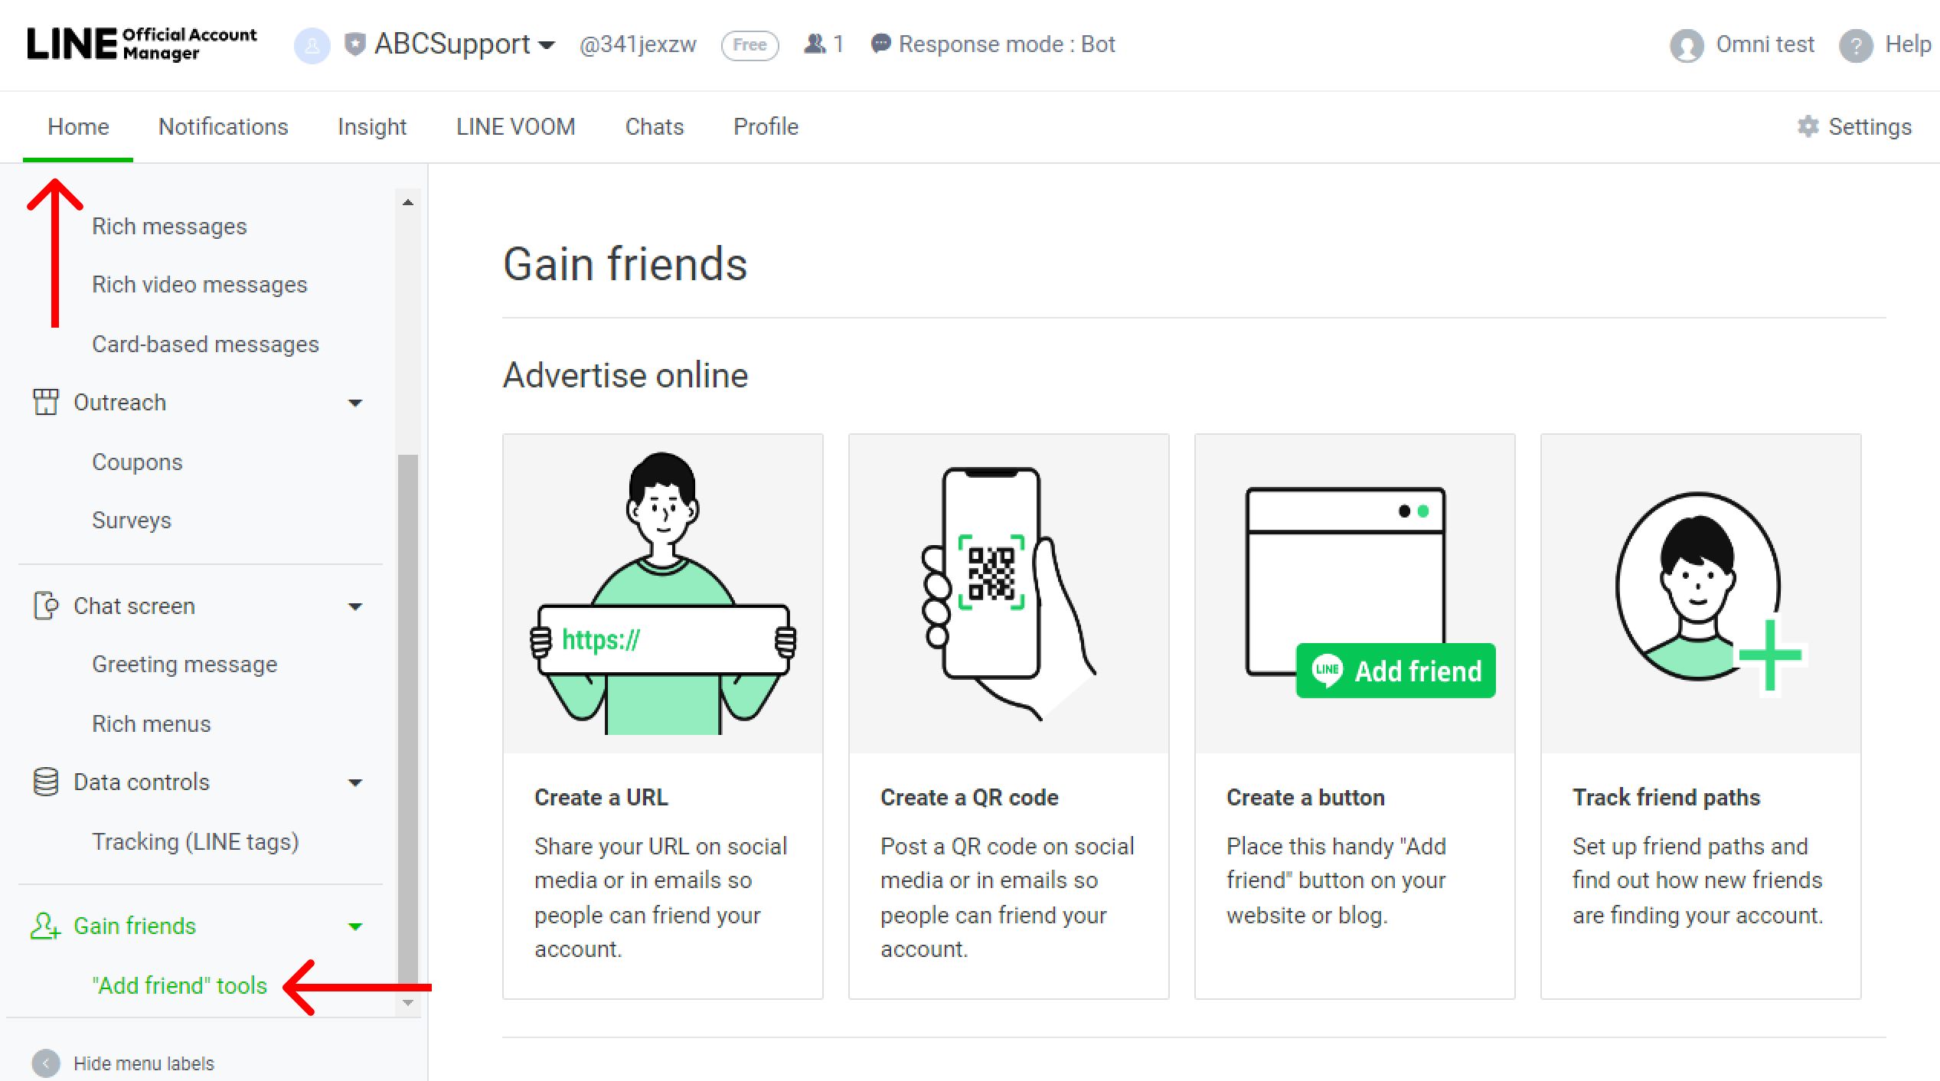This screenshot has height=1081, width=1940.
Task: Collapse the Outreach section arrow
Action: (x=355, y=403)
